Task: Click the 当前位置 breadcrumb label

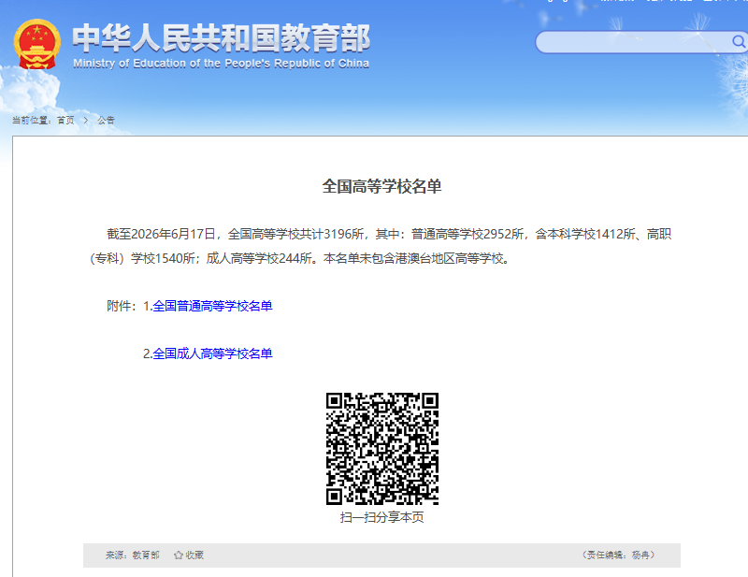Action: pos(32,121)
